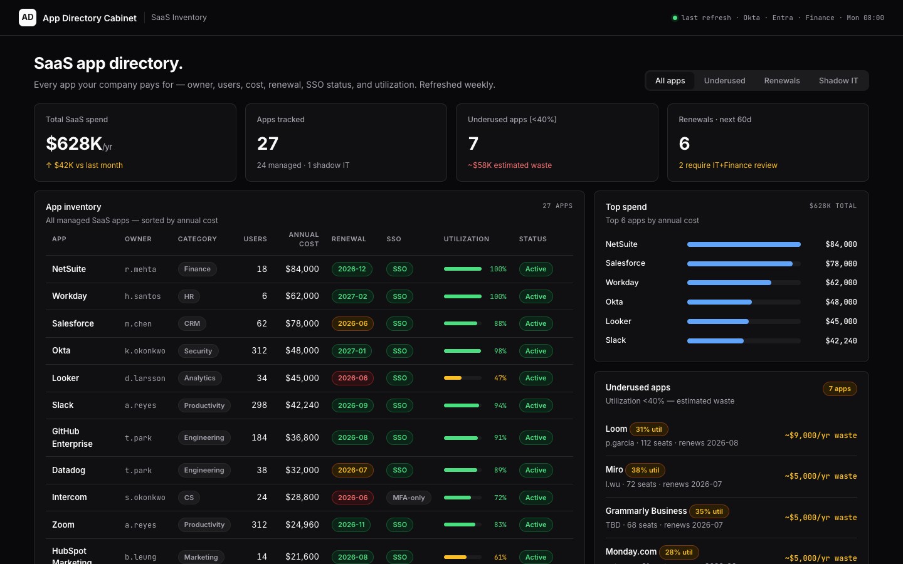Open the NetSuite app row
Image resolution: width=903 pixels, height=564 pixels.
309,269
